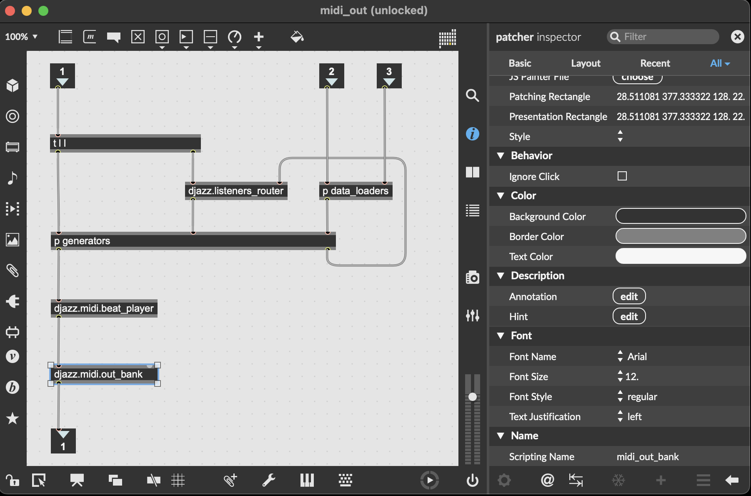This screenshot has width=751, height=496.
Task: Open the paperclip snippets sidebar icon
Action: click(13, 271)
